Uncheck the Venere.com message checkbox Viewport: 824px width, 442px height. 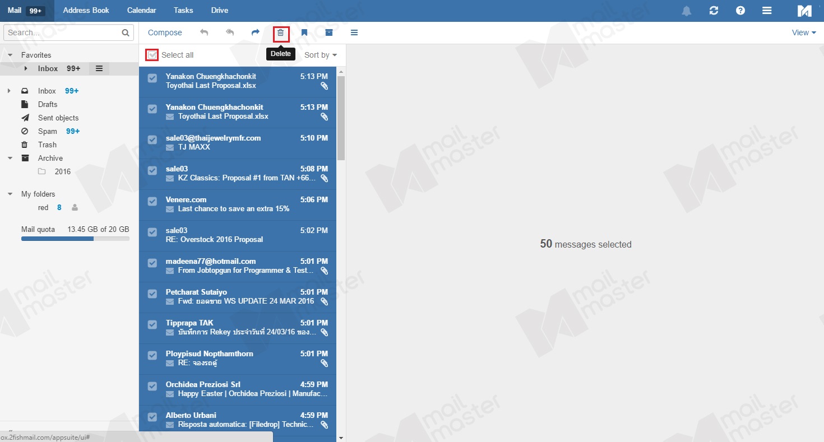point(152,202)
